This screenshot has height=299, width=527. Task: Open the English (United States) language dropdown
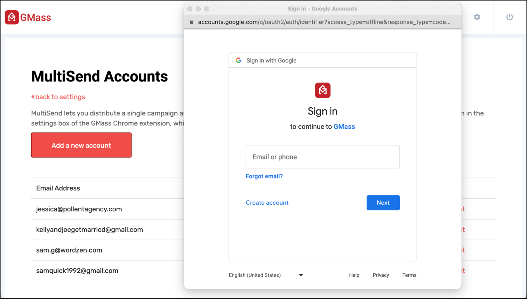click(x=266, y=275)
